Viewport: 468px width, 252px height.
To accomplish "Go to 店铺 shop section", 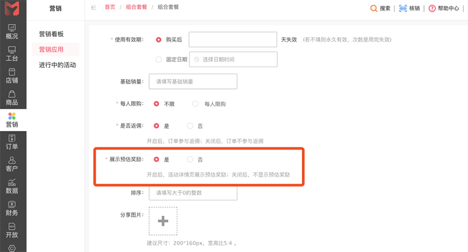I will pos(12,75).
